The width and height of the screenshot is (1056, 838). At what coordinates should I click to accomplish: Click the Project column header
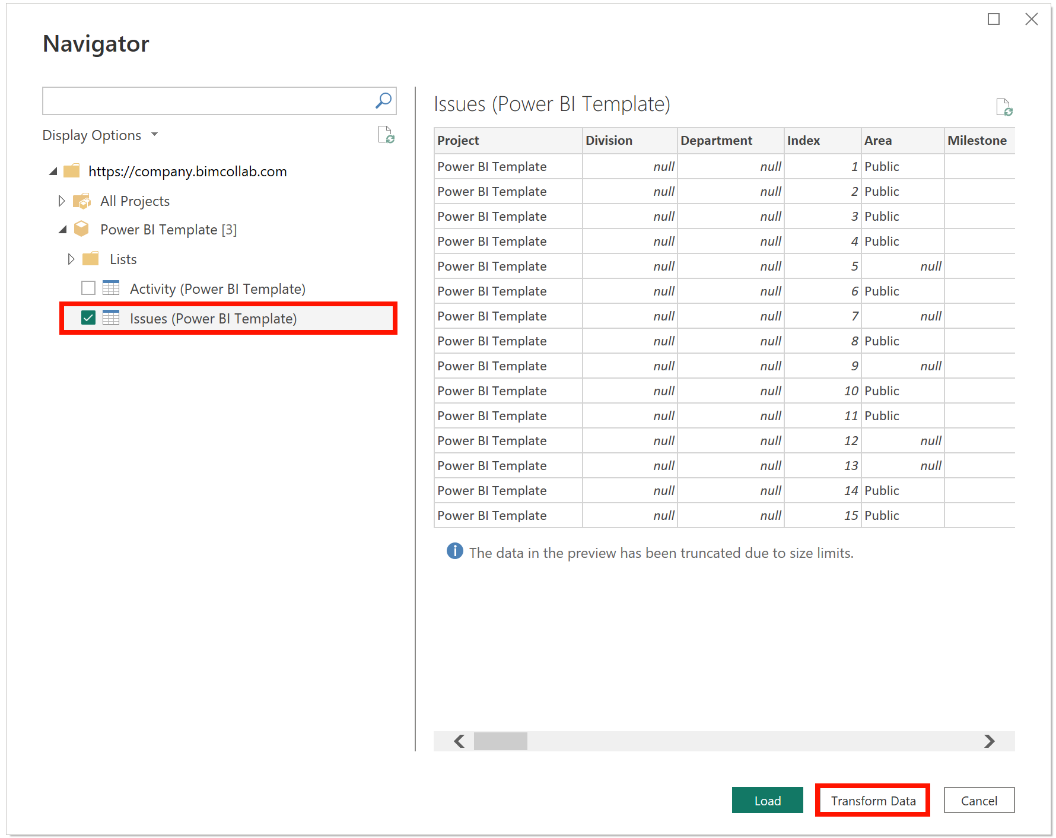(508, 141)
